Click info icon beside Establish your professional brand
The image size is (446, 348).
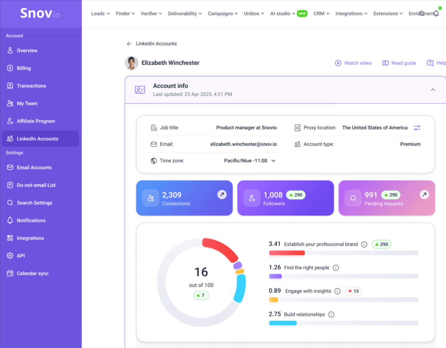[x=364, y=244]
